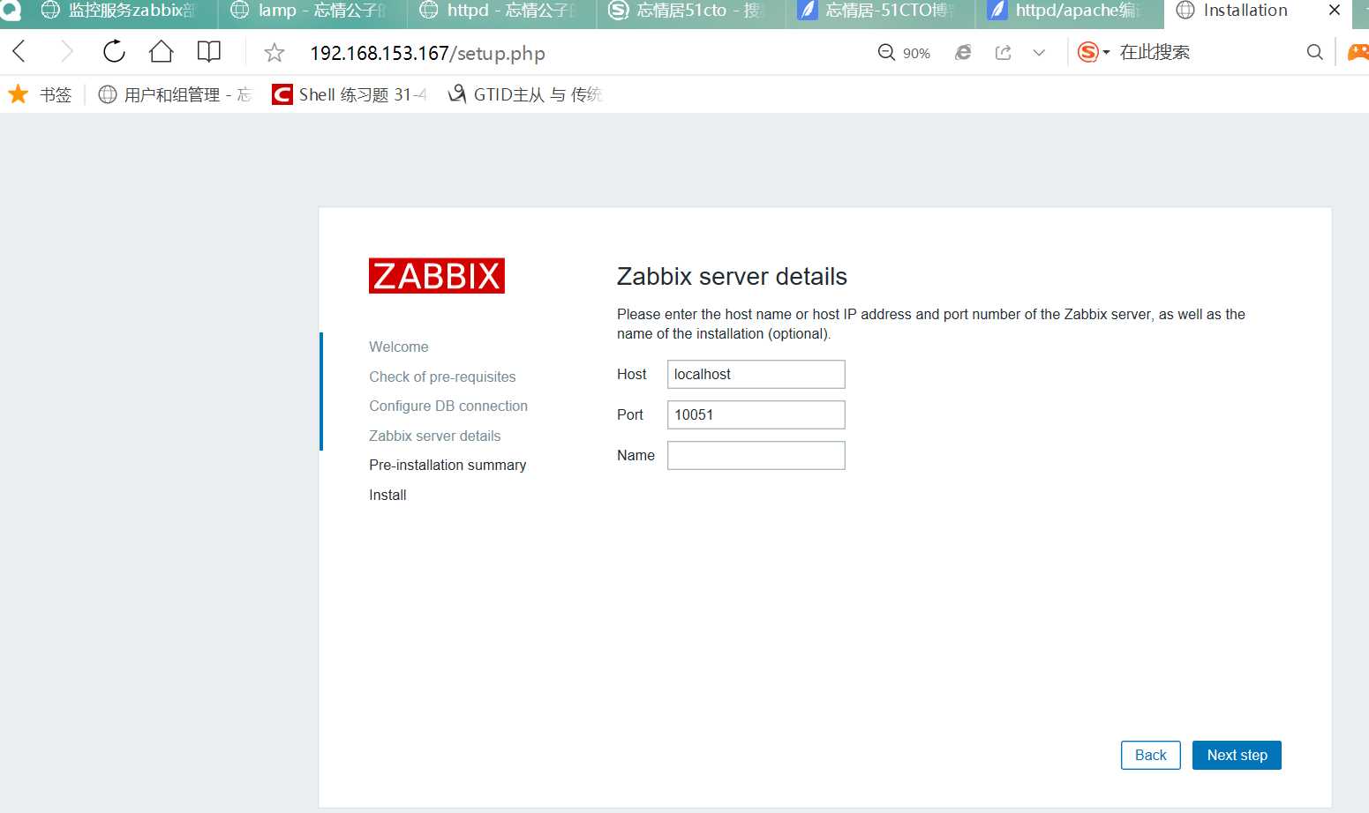
Task: Click the Port input field
Action: (x=756, y=414)
